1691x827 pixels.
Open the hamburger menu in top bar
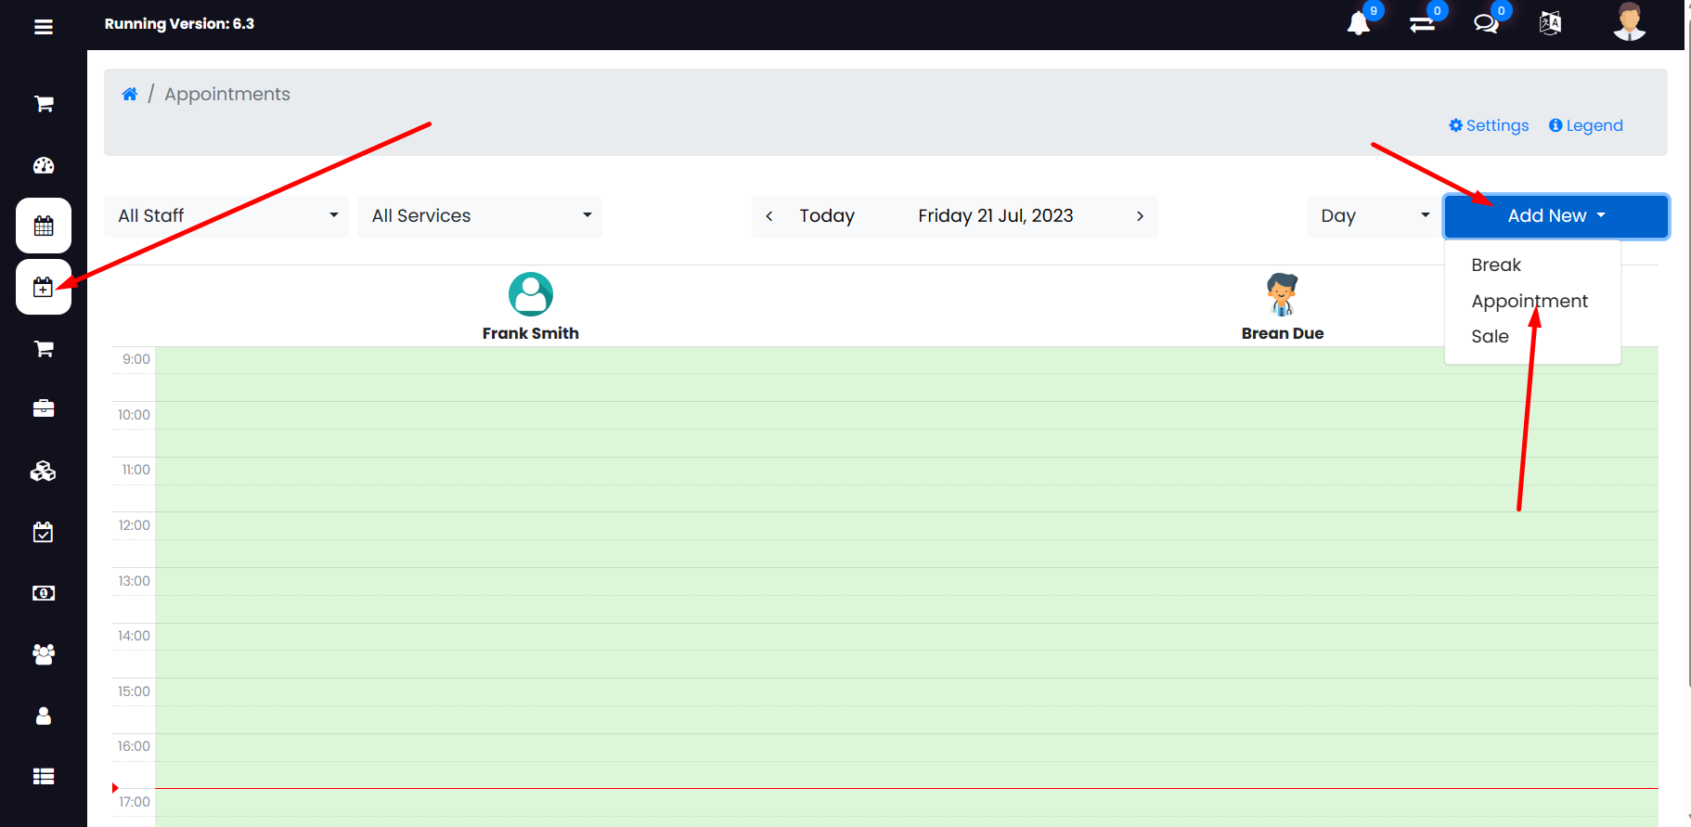44,27
